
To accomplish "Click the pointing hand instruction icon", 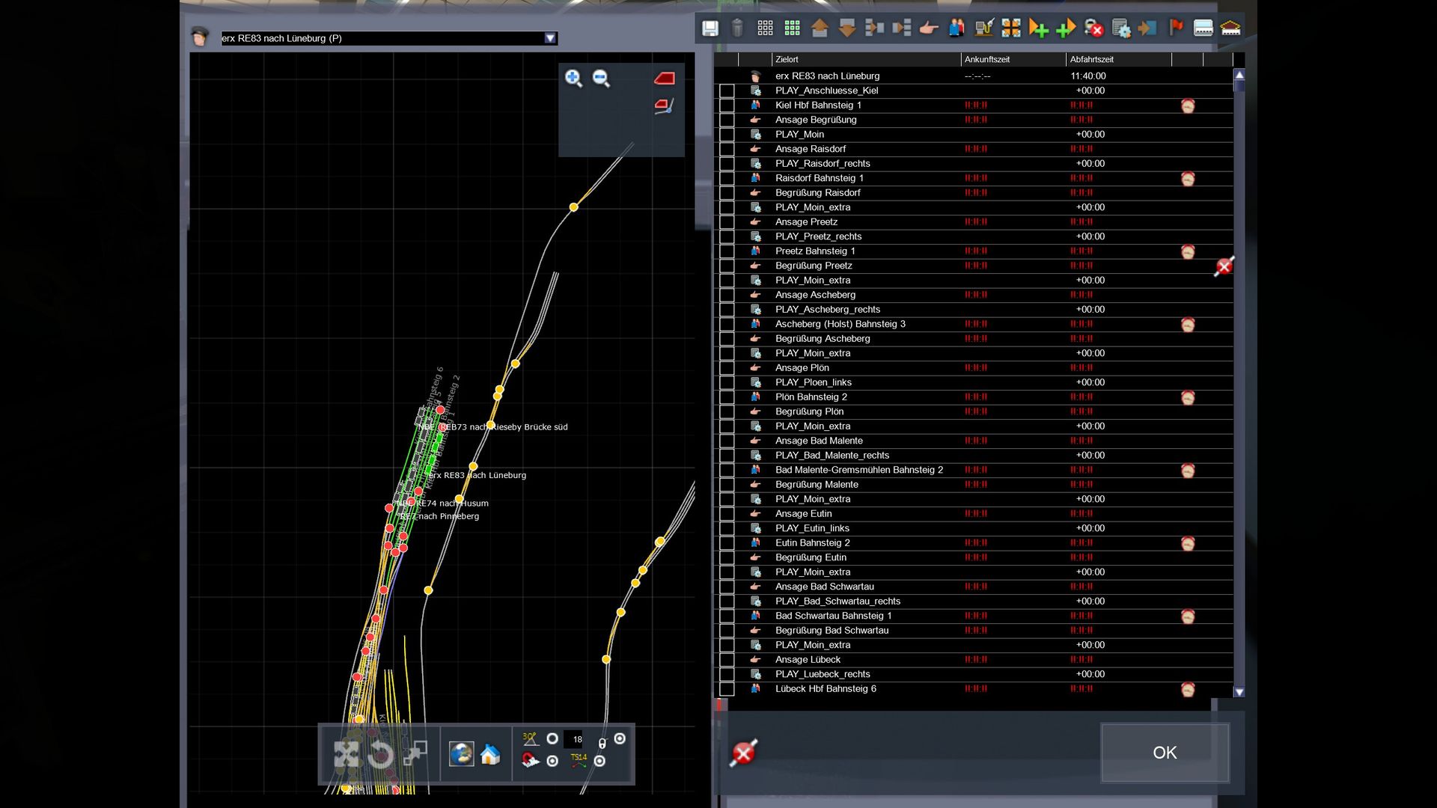I will point(929,28).
